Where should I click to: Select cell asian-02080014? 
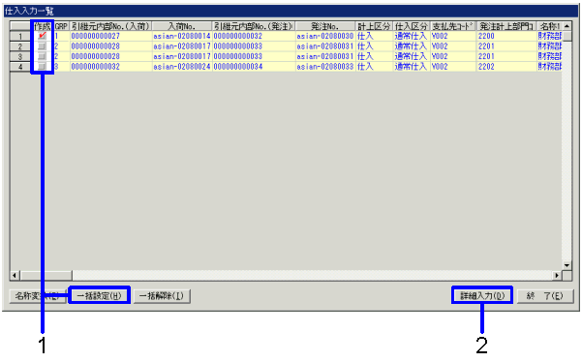tap(181, 36)
